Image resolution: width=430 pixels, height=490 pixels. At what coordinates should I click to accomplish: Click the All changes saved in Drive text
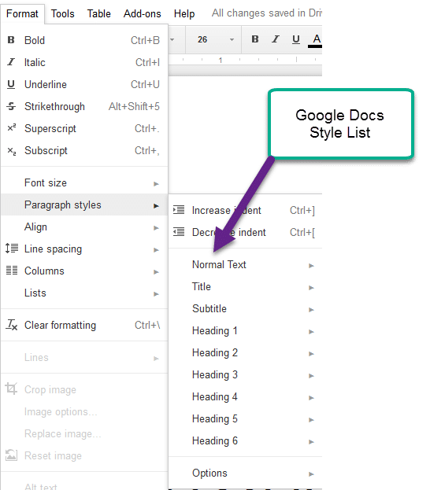(x=267, y=13)
